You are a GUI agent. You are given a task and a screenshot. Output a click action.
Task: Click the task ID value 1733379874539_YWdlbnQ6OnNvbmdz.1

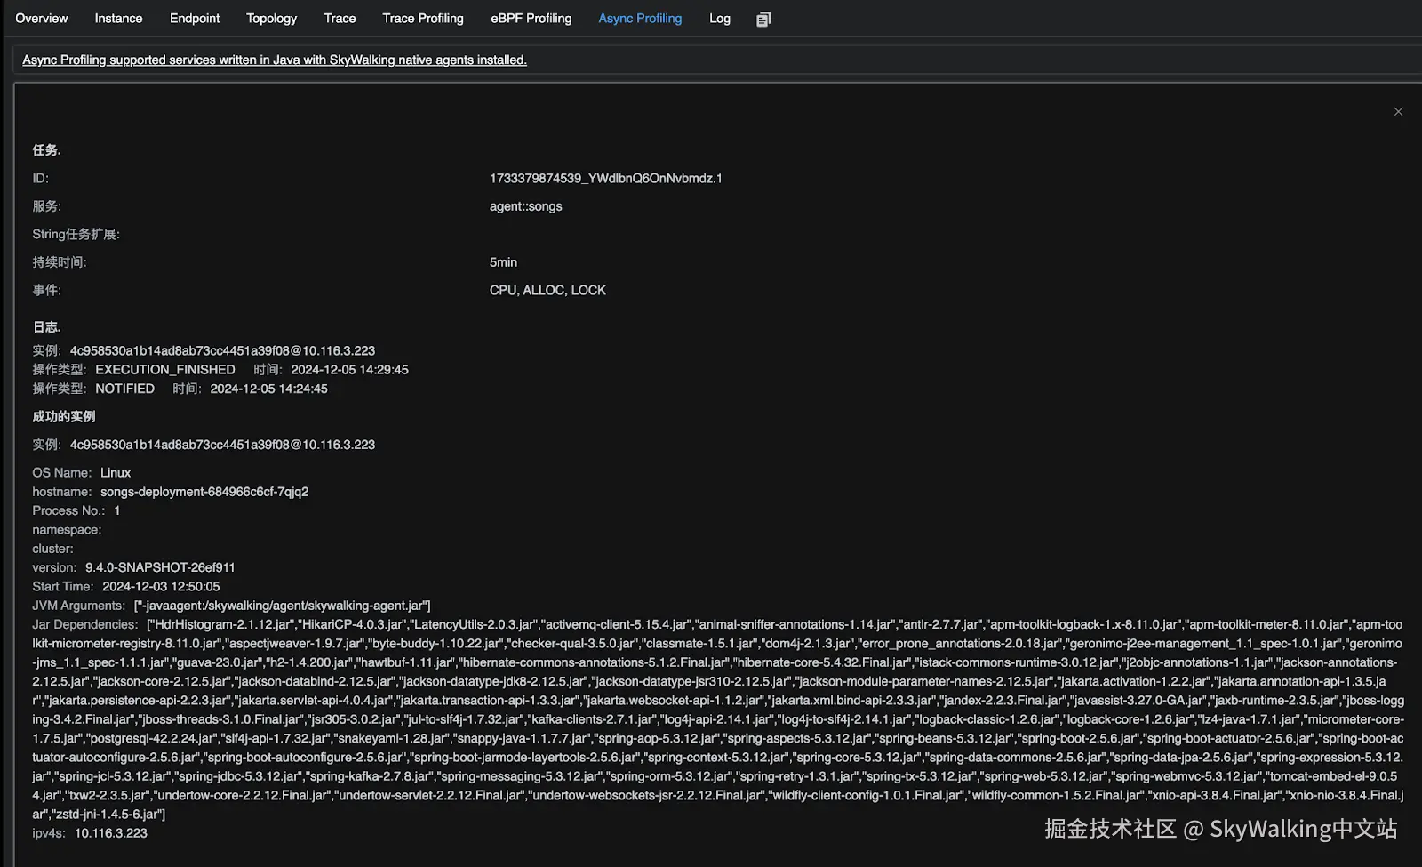606,179
